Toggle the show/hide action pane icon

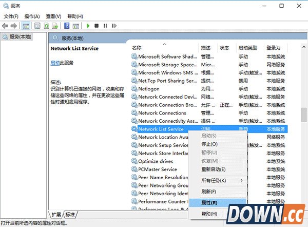coord(76,26)
